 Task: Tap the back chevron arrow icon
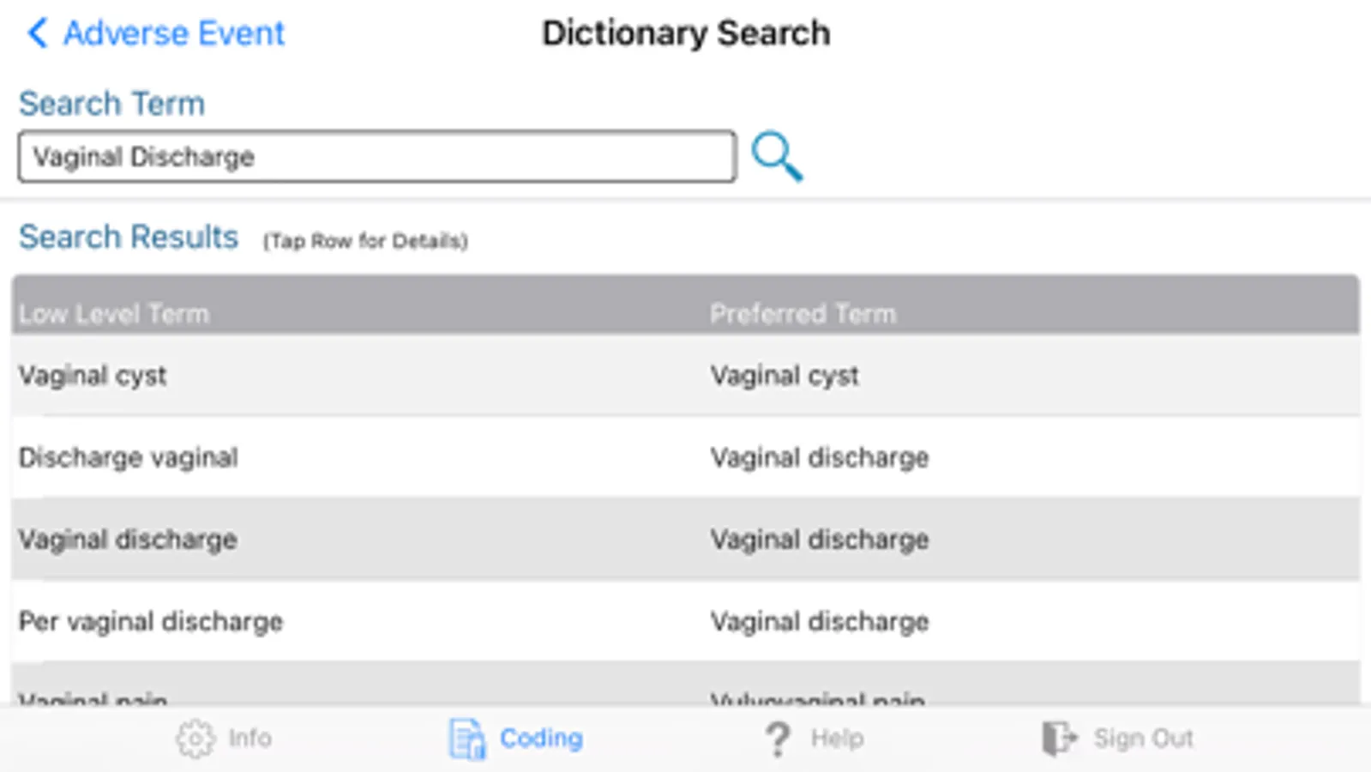click(37, 33)
